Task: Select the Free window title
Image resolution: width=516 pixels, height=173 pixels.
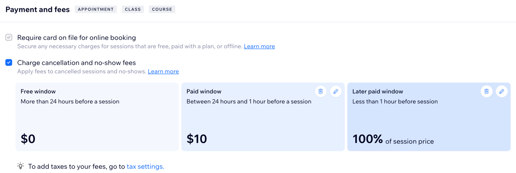Action: tap(38, 91)
